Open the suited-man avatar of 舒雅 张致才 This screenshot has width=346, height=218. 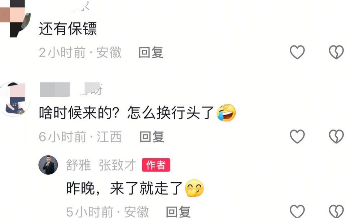(48, 165)
